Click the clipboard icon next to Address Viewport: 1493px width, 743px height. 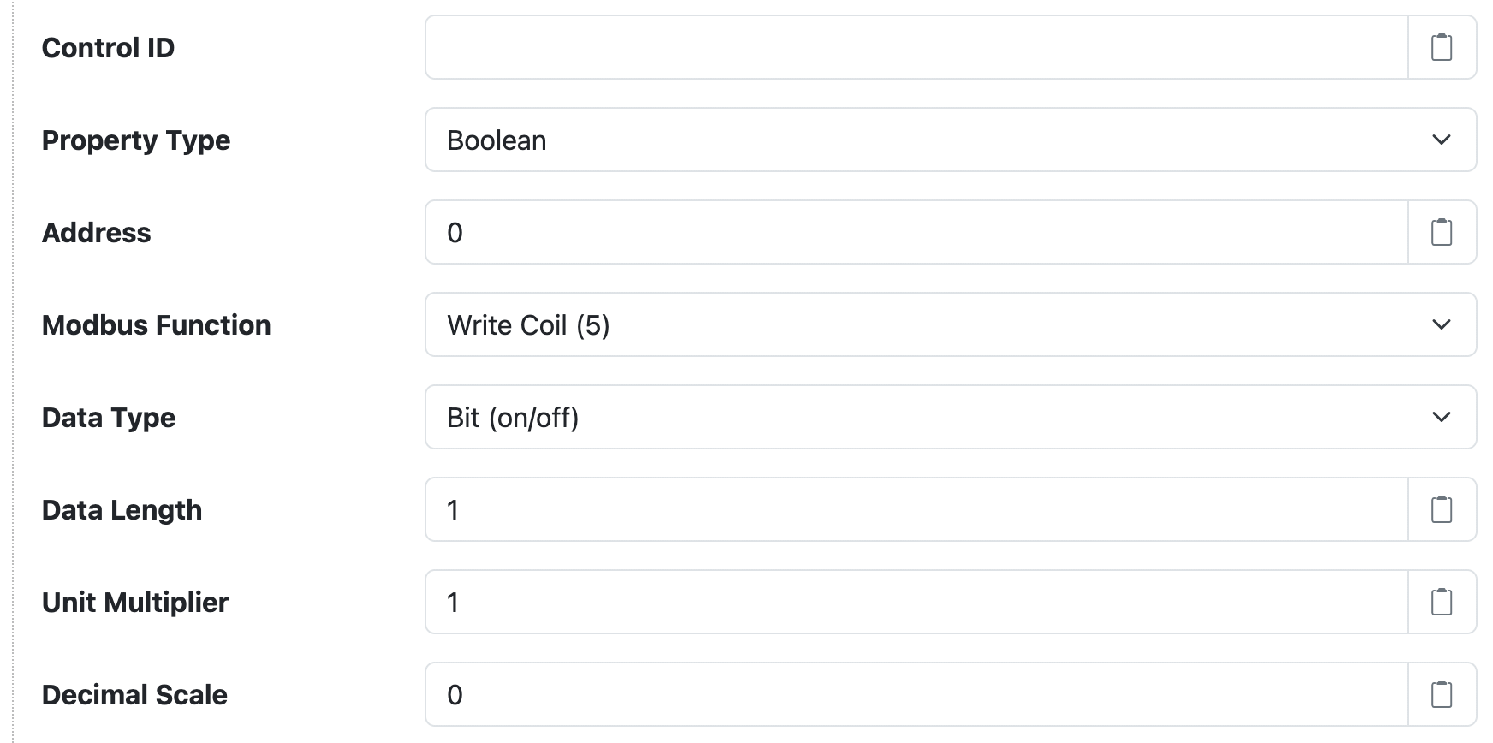[1443, 232]
